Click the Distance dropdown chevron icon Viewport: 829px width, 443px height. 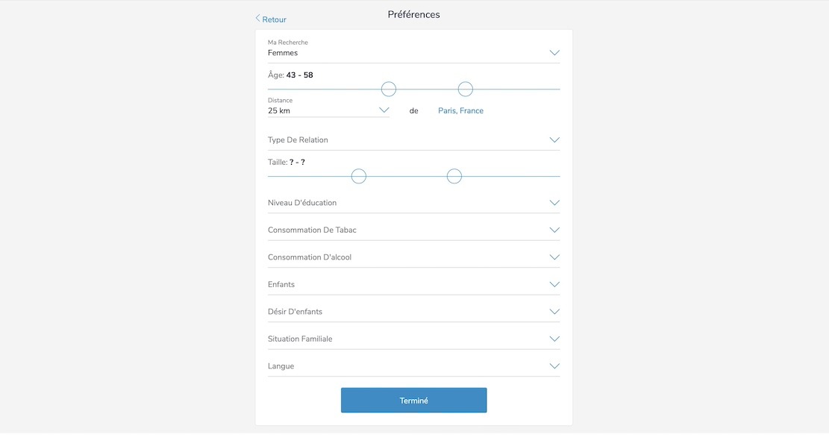384,110
